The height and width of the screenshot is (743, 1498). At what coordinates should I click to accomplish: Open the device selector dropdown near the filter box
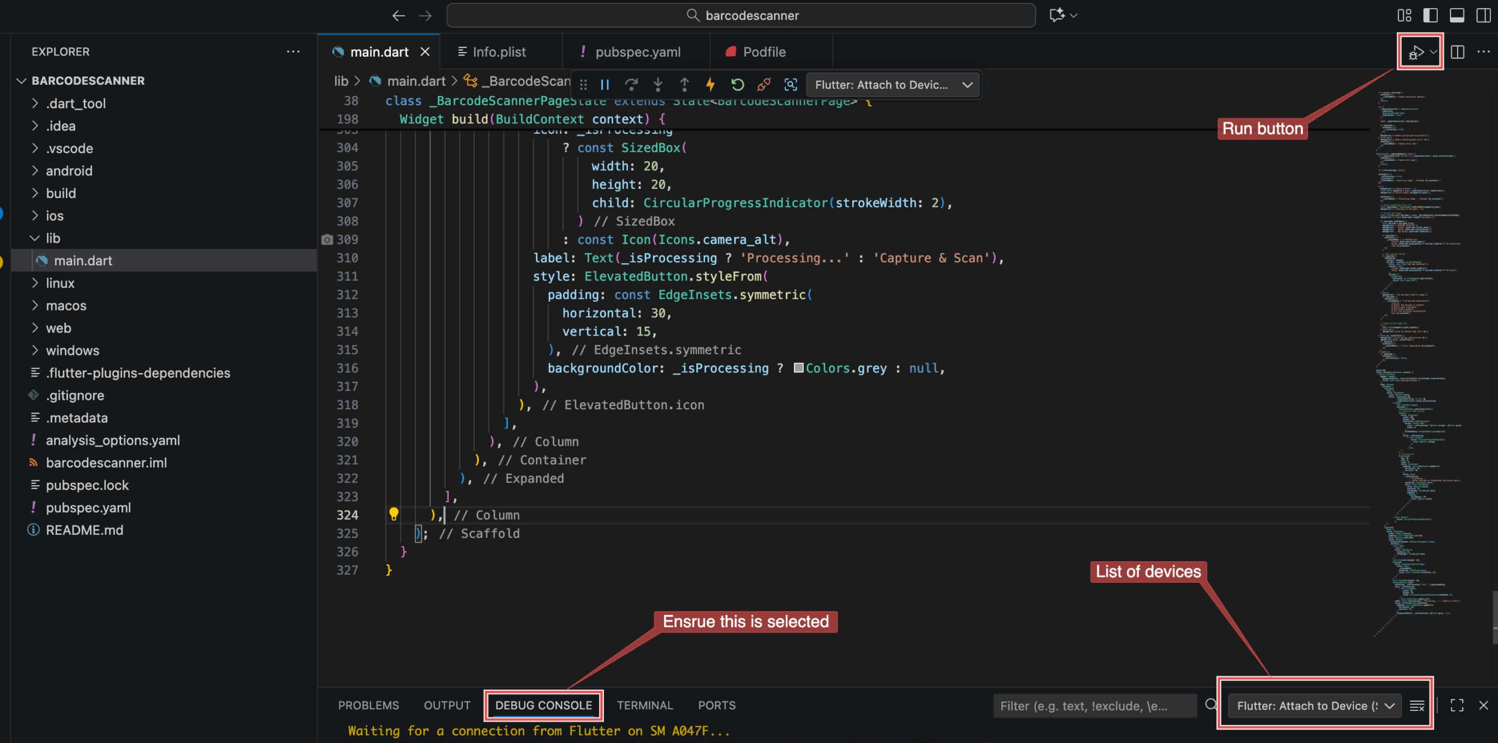click(x=1314, y=706)
